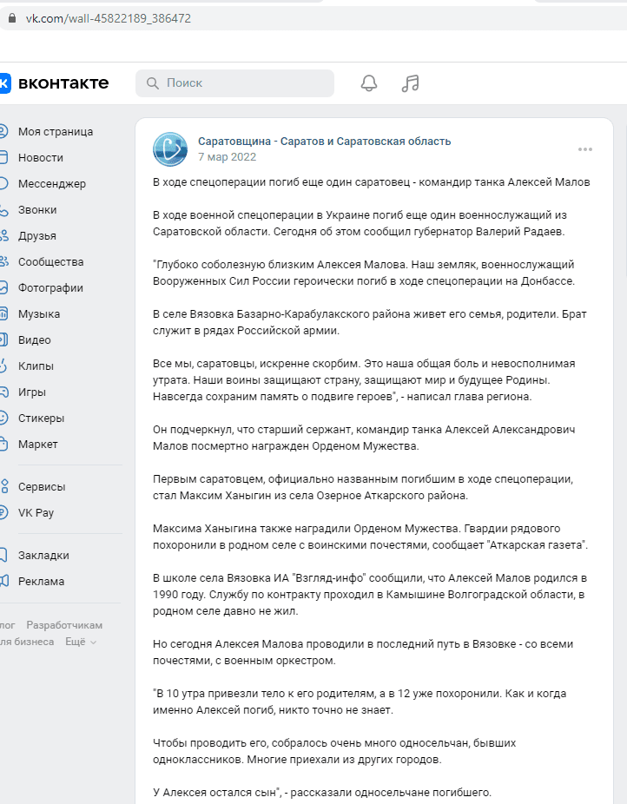Open Маркет in sidebar

(38, 444)
